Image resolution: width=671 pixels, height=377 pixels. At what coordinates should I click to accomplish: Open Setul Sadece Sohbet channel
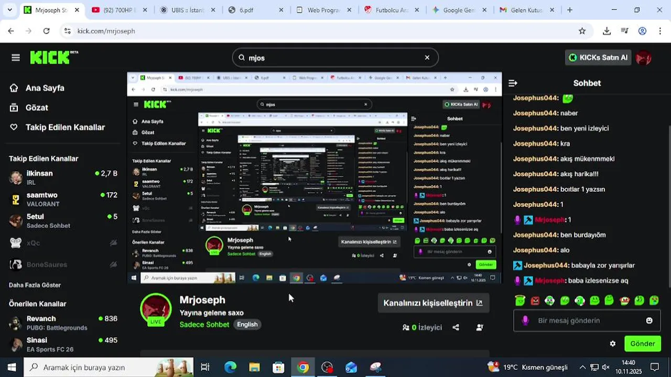tap(63, 220)
